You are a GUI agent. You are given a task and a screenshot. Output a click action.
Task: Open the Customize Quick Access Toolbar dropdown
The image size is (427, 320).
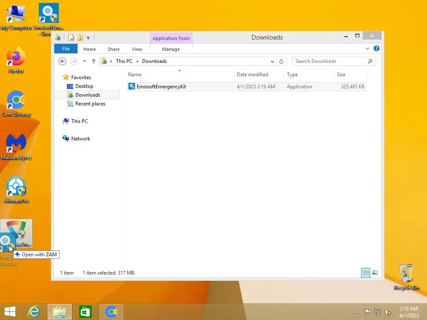tap(88, 38)
